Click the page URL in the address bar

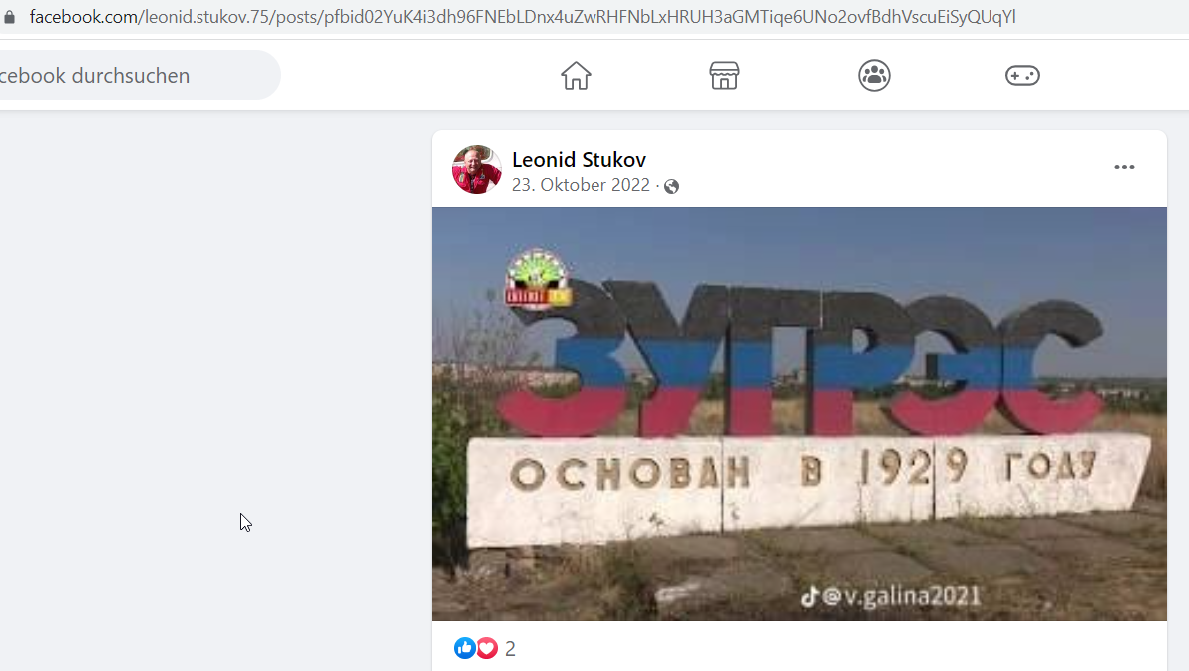pyautogui.click(x=523, y=17)
